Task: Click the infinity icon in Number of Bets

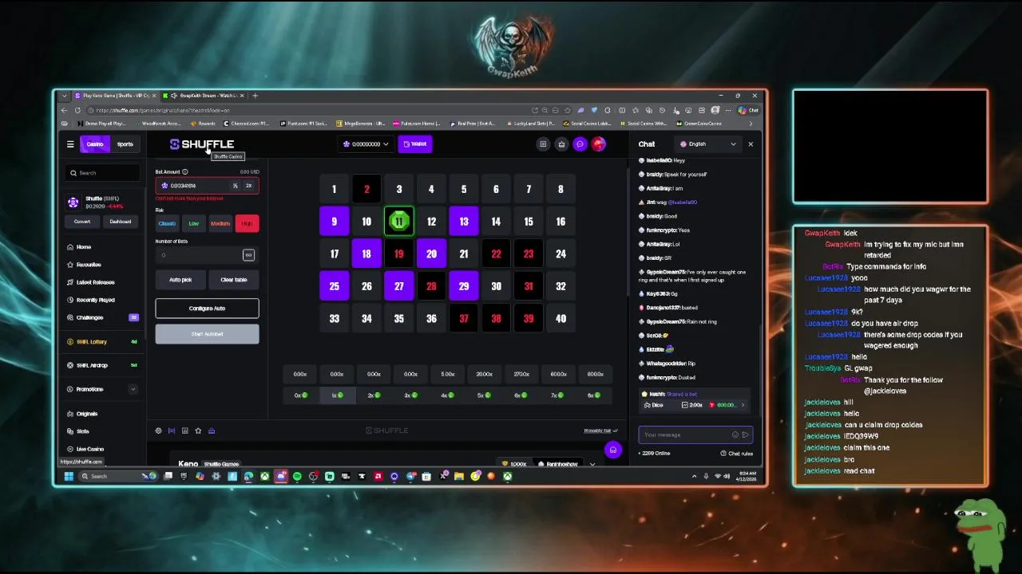Action: coord(248,255)
